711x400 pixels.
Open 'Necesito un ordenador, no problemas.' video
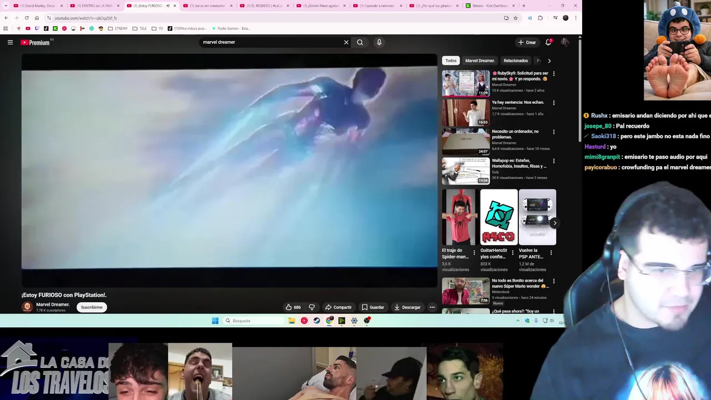coord(465,141)
